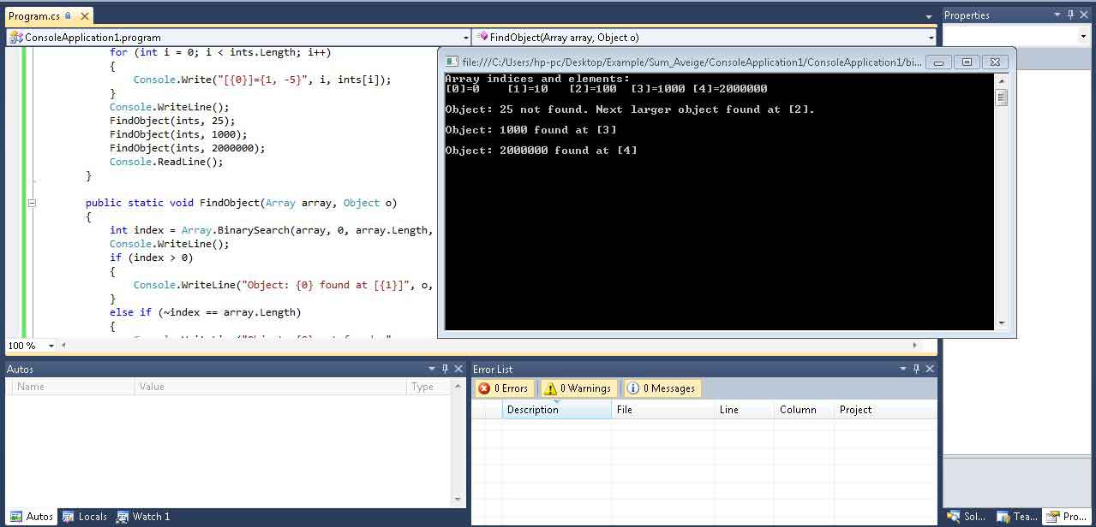The width and height of the screenshot is (1096, 527).
Task: Close the Program.cs tab using its X
Action: pos(85,16)
